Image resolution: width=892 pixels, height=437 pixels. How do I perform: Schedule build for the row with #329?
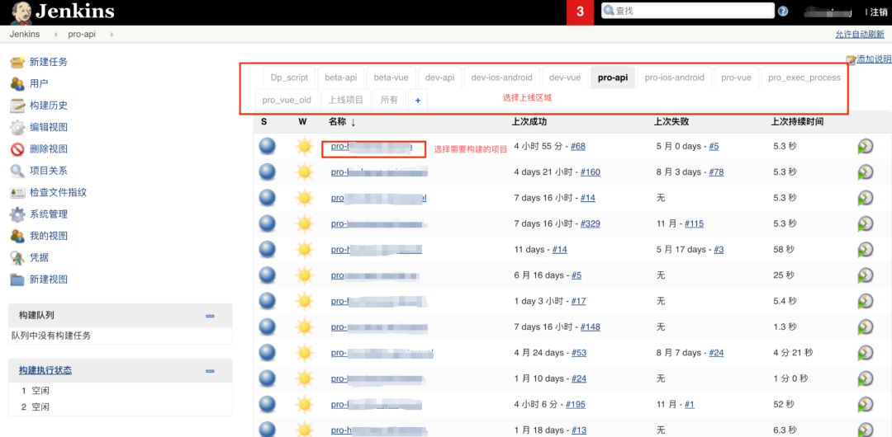point(866,224)
